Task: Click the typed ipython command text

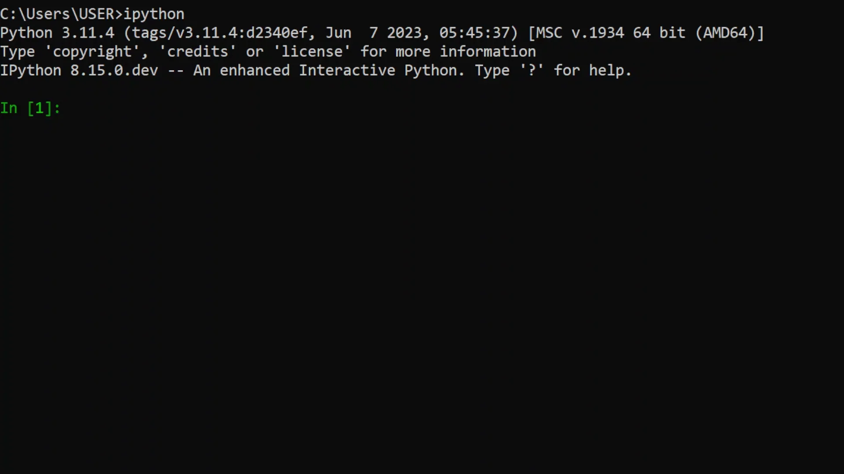Action: coord(154,14)
